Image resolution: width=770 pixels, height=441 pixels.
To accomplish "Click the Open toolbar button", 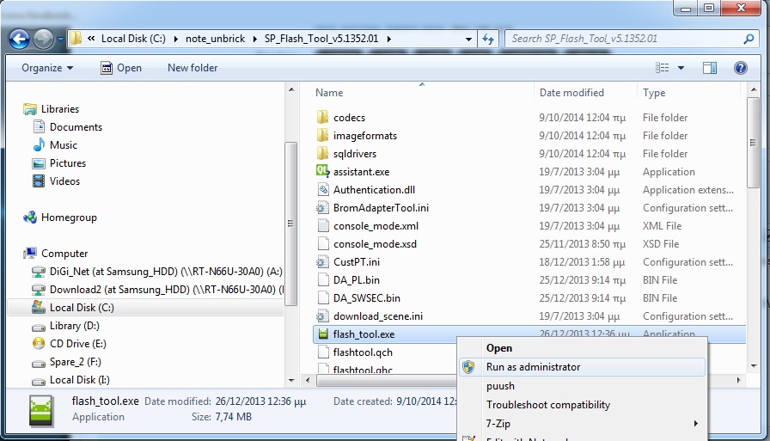I will click(x=121, y=68).
